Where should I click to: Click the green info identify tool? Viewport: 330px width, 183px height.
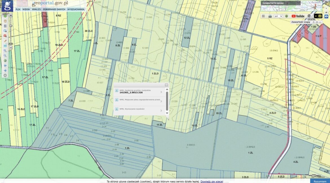click(5, 16)
